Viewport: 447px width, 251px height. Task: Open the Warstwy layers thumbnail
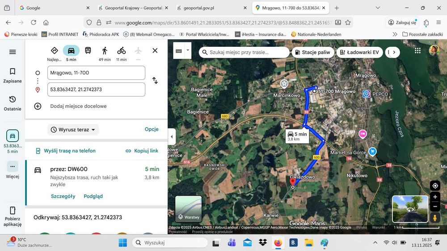click(189, 209)
